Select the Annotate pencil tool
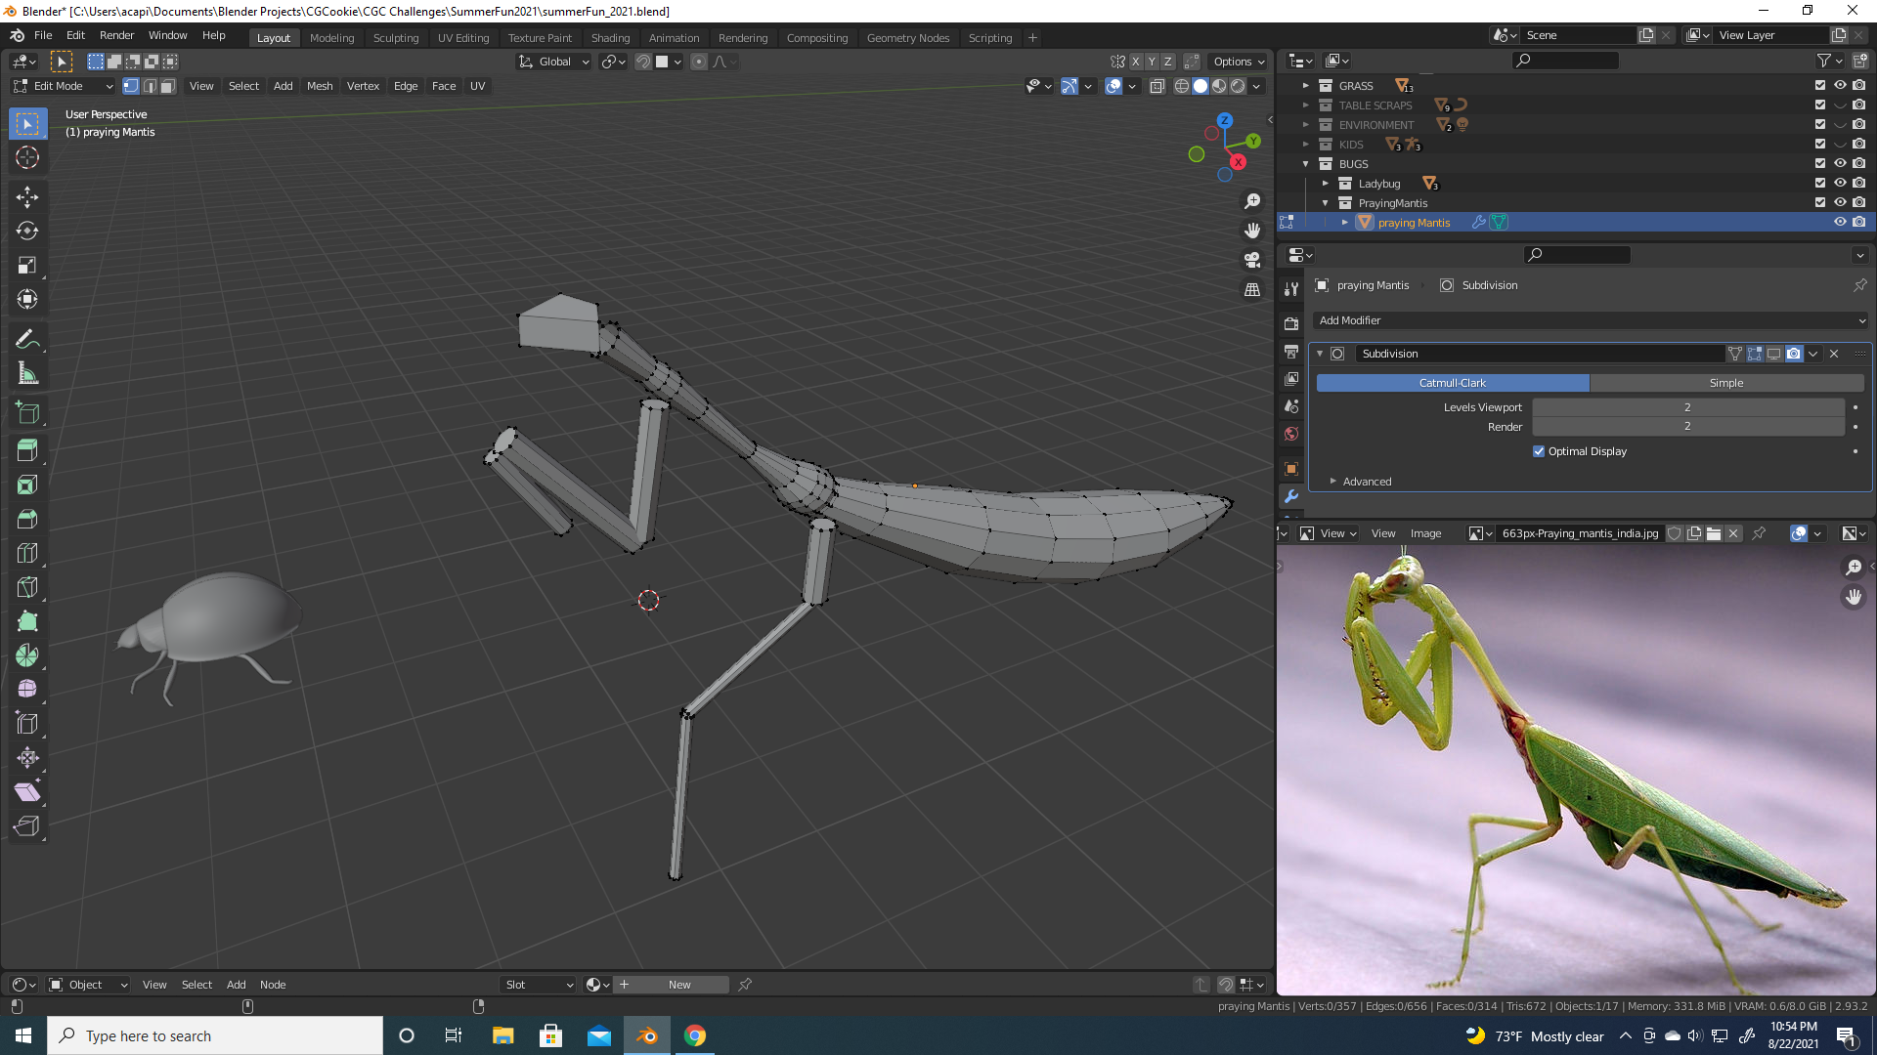The width and height of the screenshot is (1877, 1055). point(27,339)
